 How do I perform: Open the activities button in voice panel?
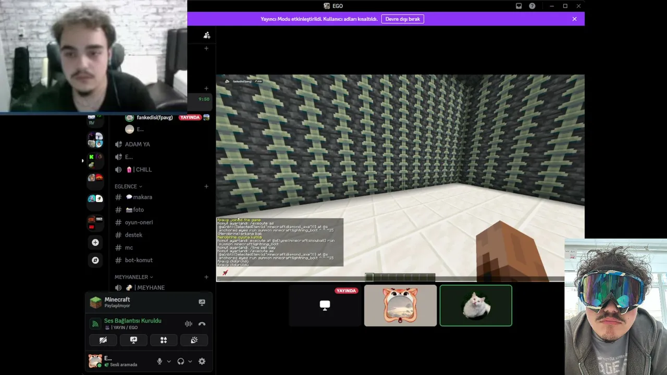[x=164, y=340]
